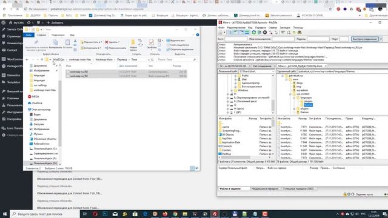Viewport: 388px width, 218px height.
Task: Open FileZilla Site Manager icon
Action: pyautogui.click(x=221, y=32)
